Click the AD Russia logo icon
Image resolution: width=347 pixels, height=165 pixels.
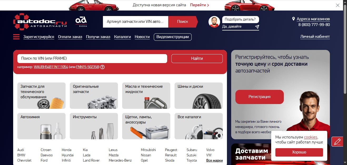pyautogui.click(x=81, y=22)
